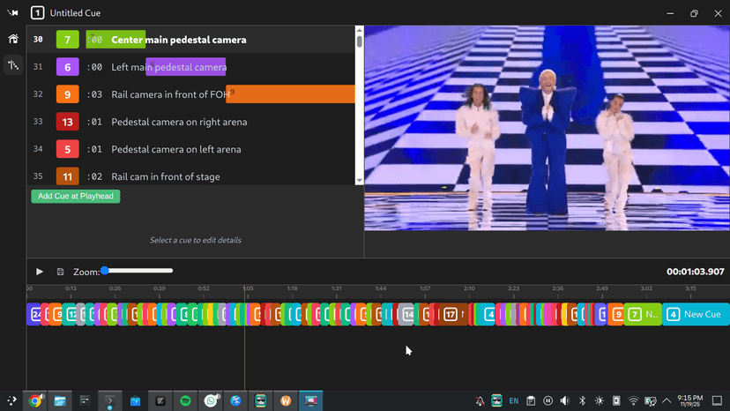The image size is (730, 411).
Task: Click the purple camera 6 badge
Action: coord(68,67)
